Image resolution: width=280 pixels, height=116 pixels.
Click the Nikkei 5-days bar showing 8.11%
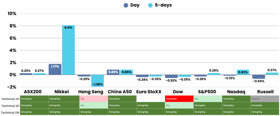(x=68, y=50)
